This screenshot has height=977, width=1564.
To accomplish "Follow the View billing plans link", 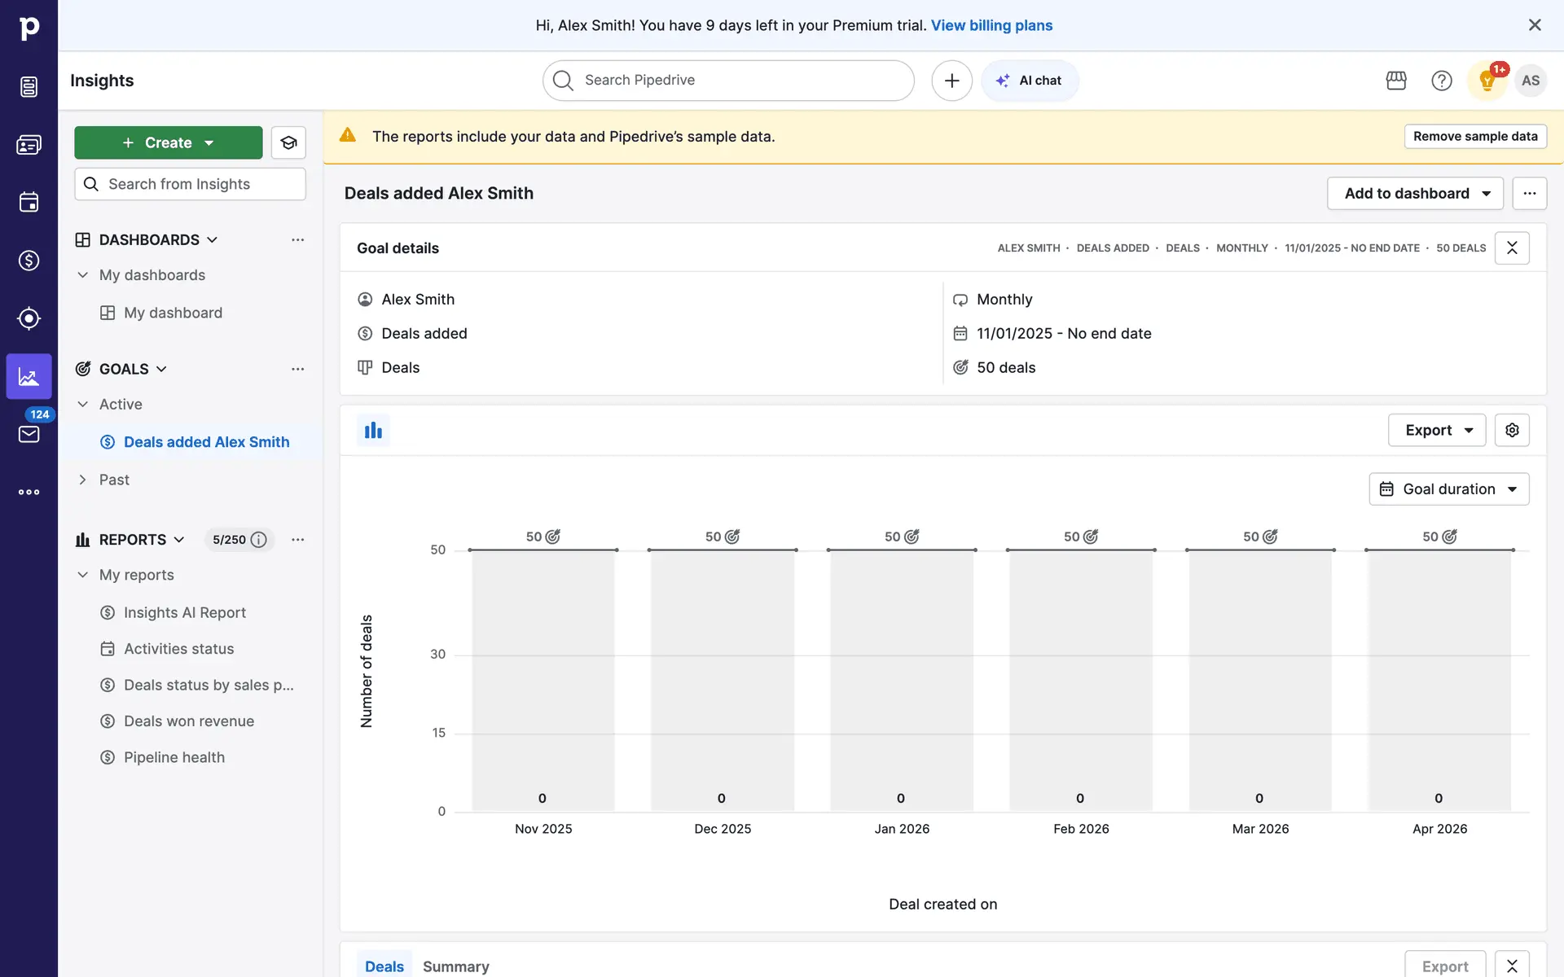I will pos(991,25).
